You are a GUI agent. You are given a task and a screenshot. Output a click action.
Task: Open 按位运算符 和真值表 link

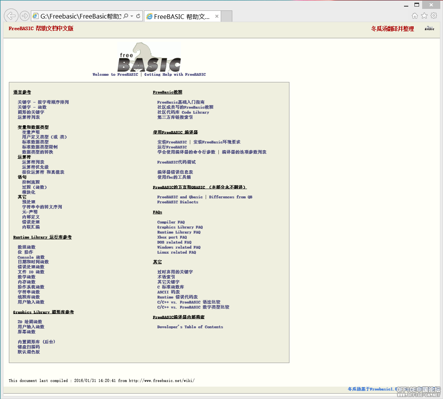point(43,172)
